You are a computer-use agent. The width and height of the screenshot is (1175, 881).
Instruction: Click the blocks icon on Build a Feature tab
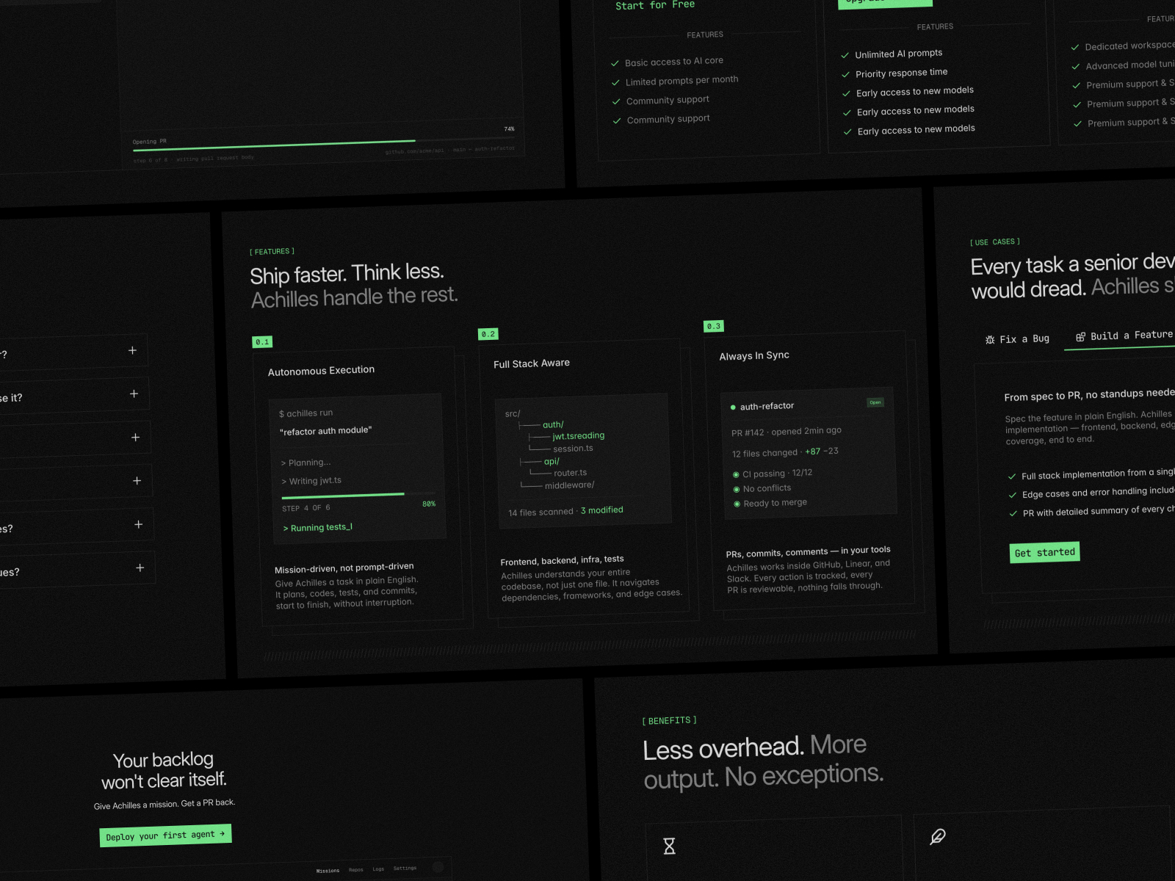(x=1080, y=337)
